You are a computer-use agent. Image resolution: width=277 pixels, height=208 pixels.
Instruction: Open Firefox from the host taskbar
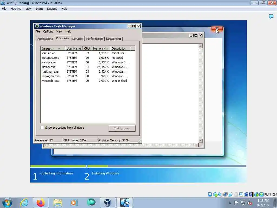(x=41, y=203)
